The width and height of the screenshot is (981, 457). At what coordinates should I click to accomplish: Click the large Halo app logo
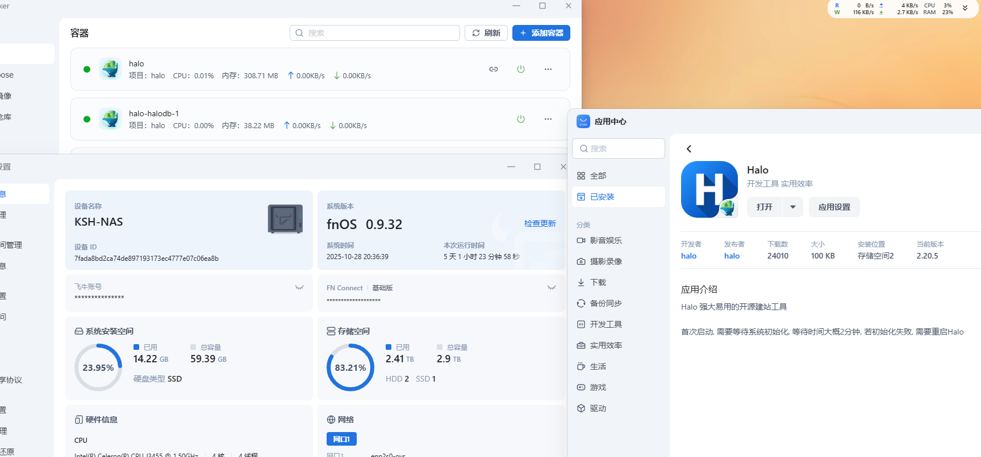coord(709,189)
